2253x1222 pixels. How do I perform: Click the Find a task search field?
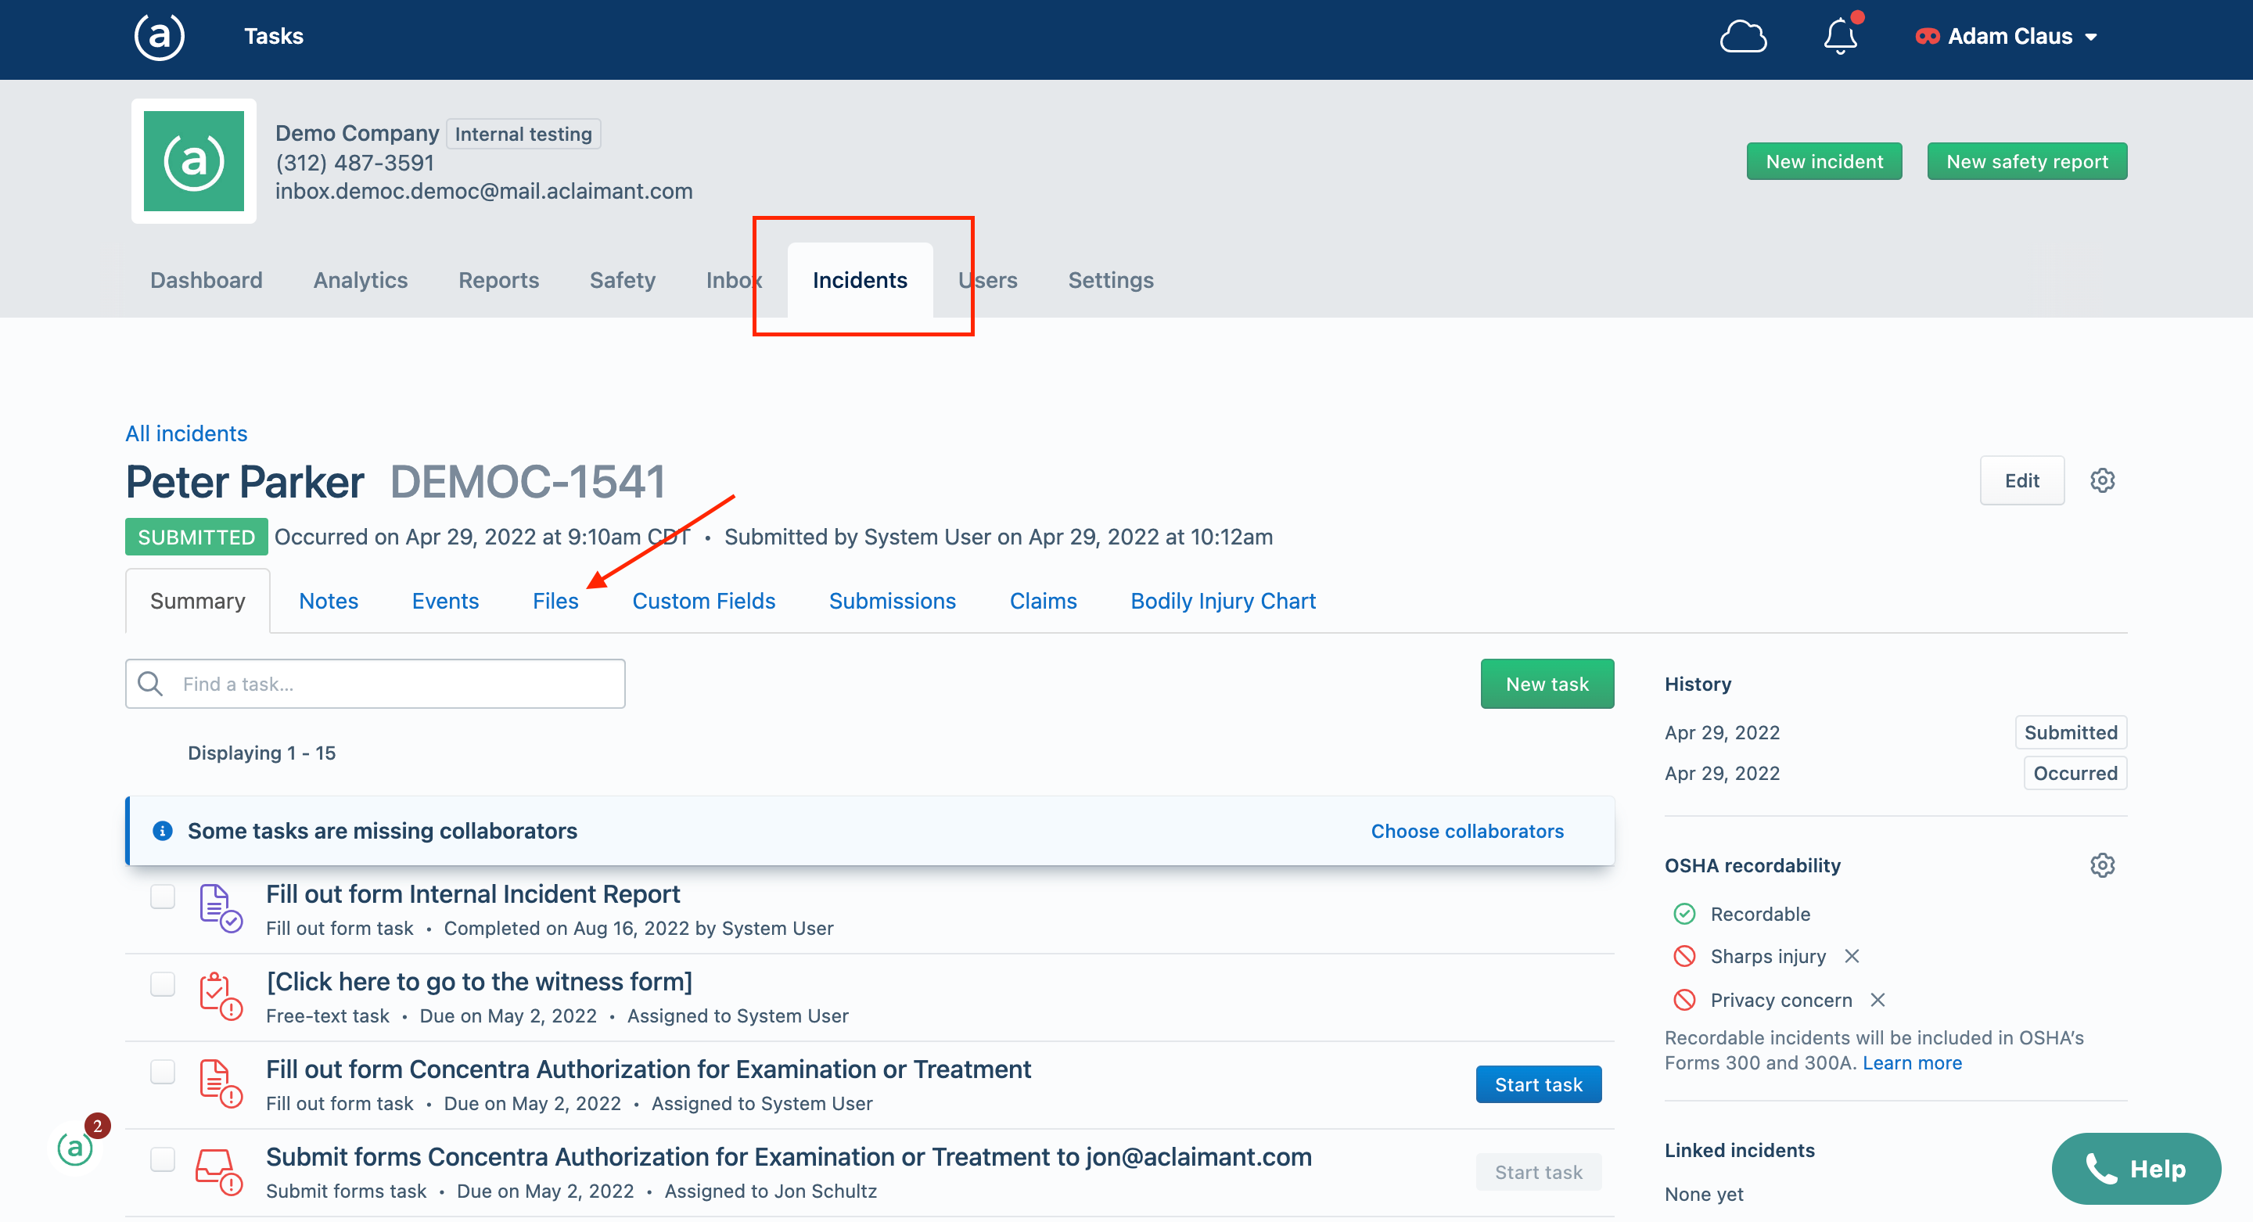[x=375, y=683]
